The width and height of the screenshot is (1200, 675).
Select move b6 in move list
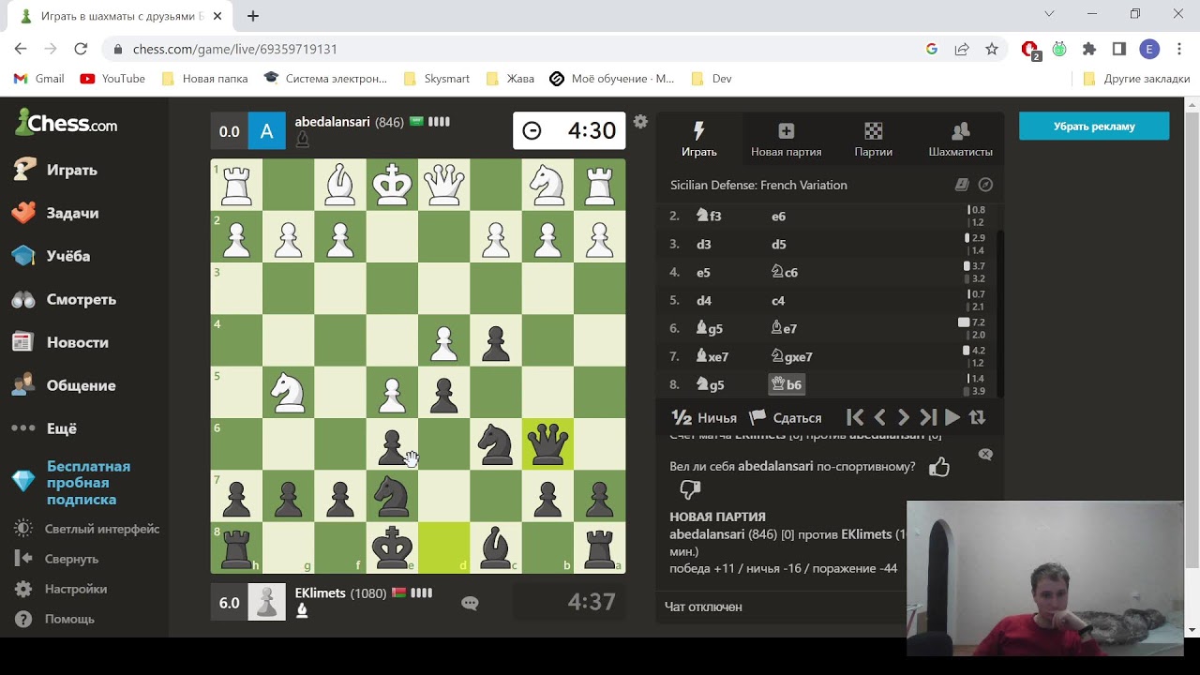click(x=786, y=384)
